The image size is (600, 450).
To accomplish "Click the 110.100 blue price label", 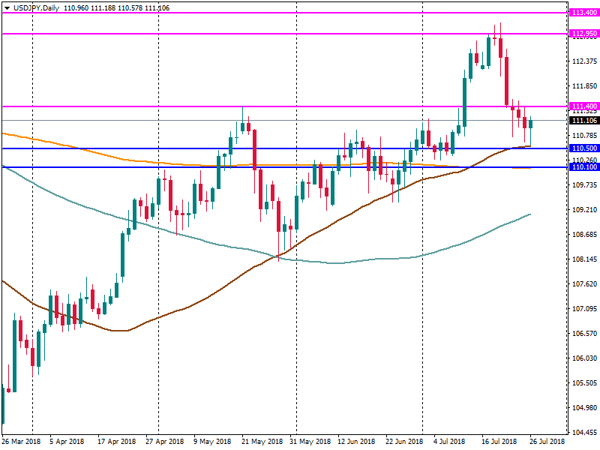I will (x=584, y=167).
